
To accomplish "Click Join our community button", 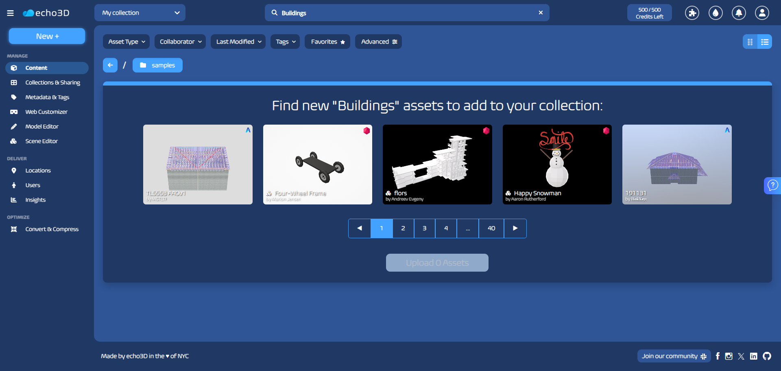I will coord(674,356).
